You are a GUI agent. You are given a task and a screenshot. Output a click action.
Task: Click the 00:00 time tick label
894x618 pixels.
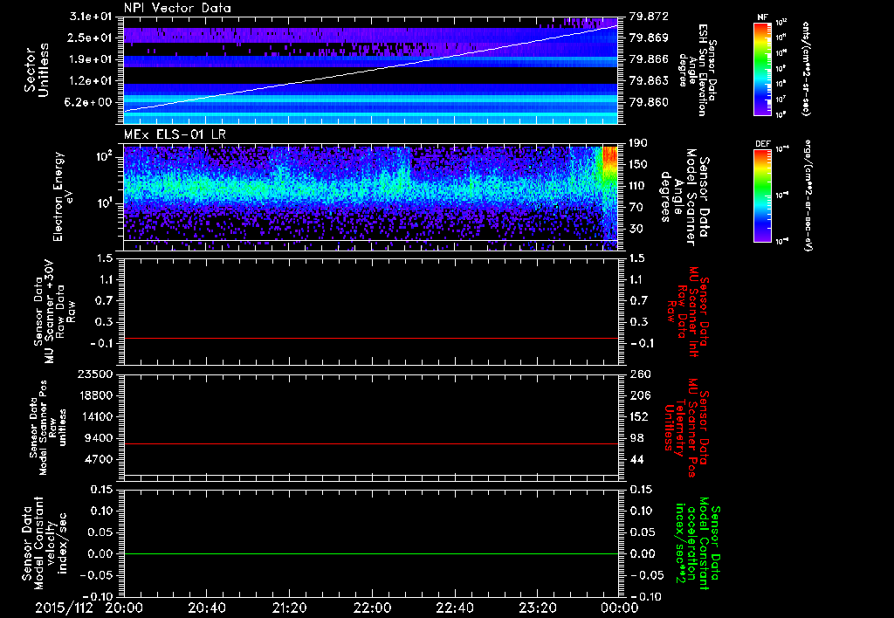[618, 608]
